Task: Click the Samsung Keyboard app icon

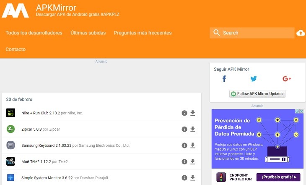Action: tap(10, 145)
